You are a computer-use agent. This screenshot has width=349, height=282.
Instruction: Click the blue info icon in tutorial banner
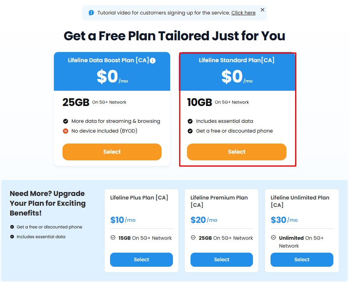(x=91, y=13)
